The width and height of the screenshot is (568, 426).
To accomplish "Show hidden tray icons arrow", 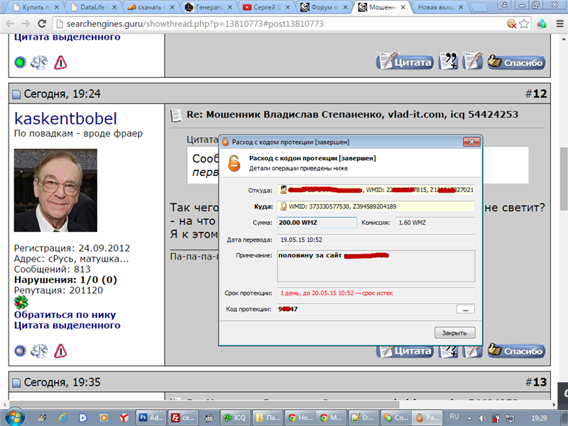I will (x=469, y=418).
